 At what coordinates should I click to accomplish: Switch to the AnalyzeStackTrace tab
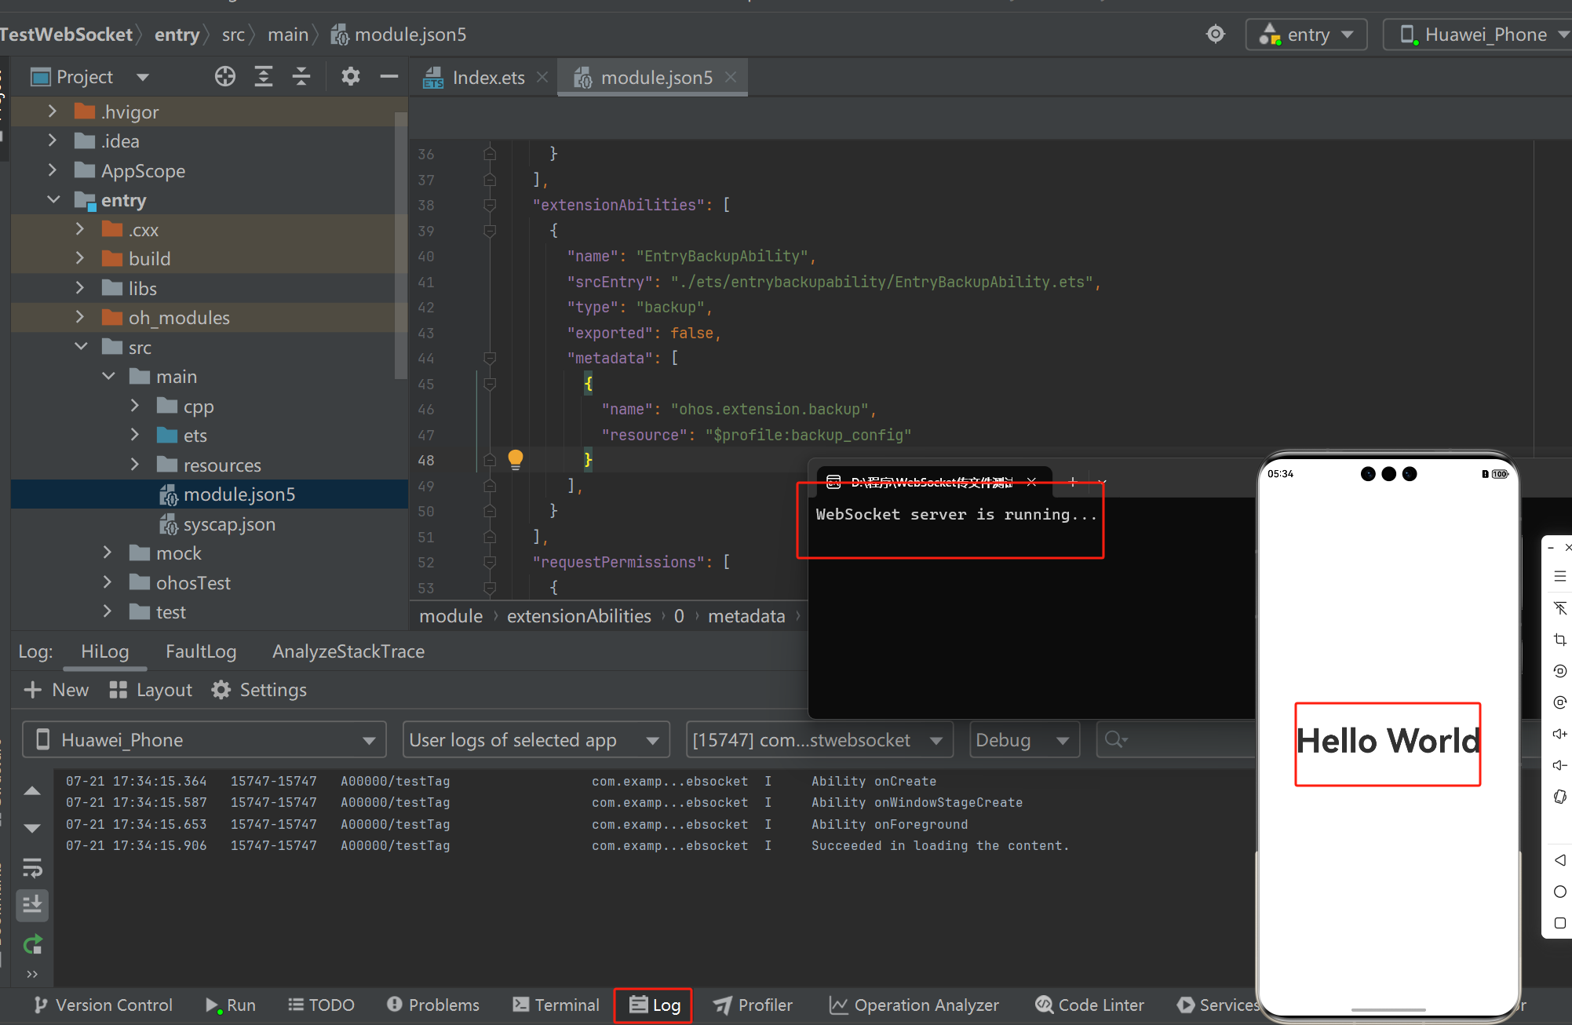click(348, 651)
